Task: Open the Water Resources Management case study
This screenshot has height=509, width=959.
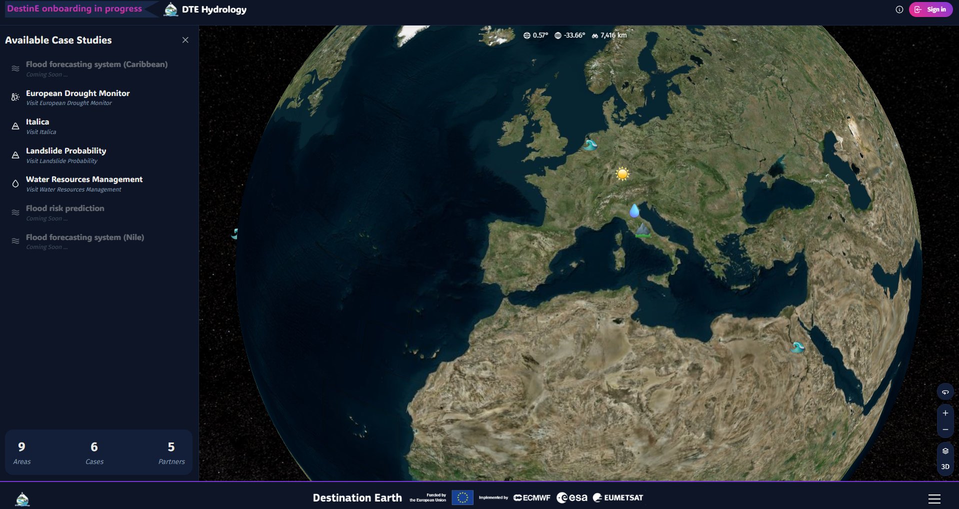Action: pyautogui.click(x=99, y=184)
